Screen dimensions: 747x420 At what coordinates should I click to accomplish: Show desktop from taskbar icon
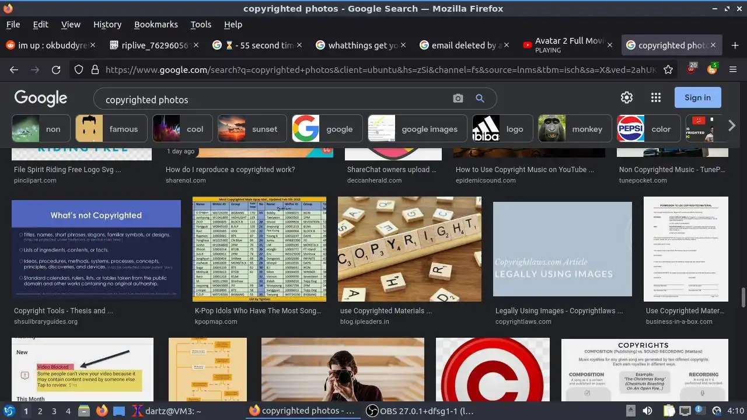pyautogui.click(x=119, y=411)
